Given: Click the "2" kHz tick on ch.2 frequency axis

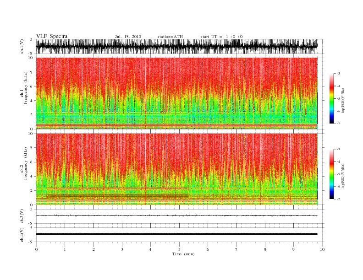Looking at the screenshot, I should click(32, 191).
